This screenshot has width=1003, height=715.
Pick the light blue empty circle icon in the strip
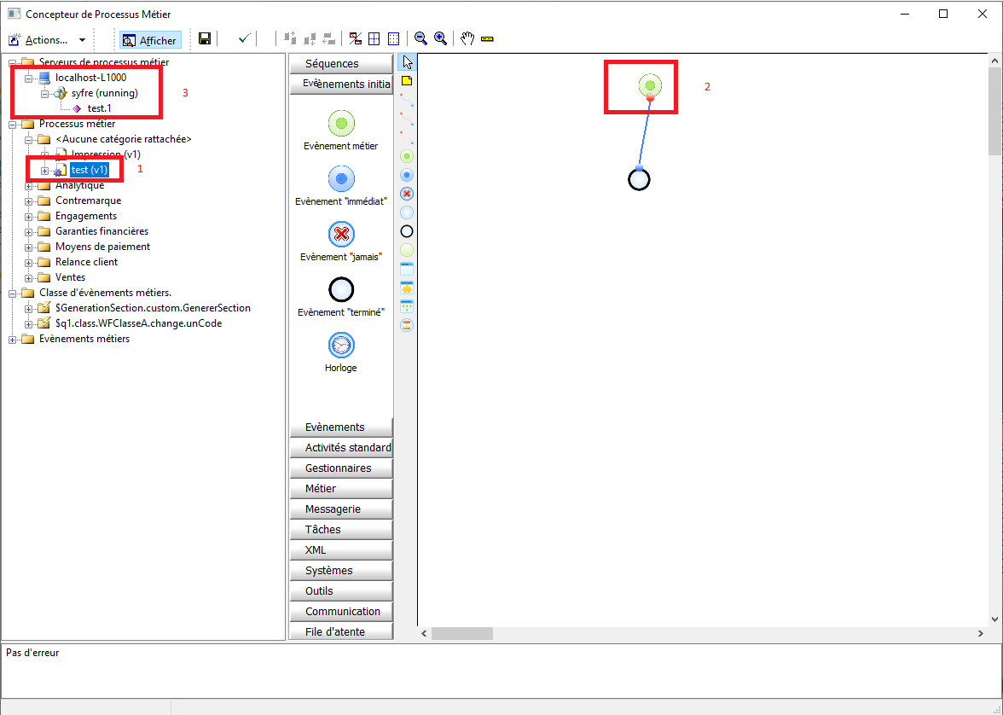tap(406, 212)
